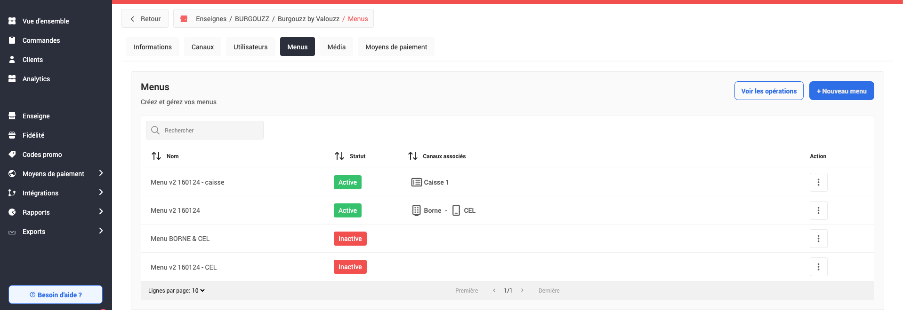Click the Caisse 1 channel icon
The width and height of the screenshot is (903, 310).
416,182
